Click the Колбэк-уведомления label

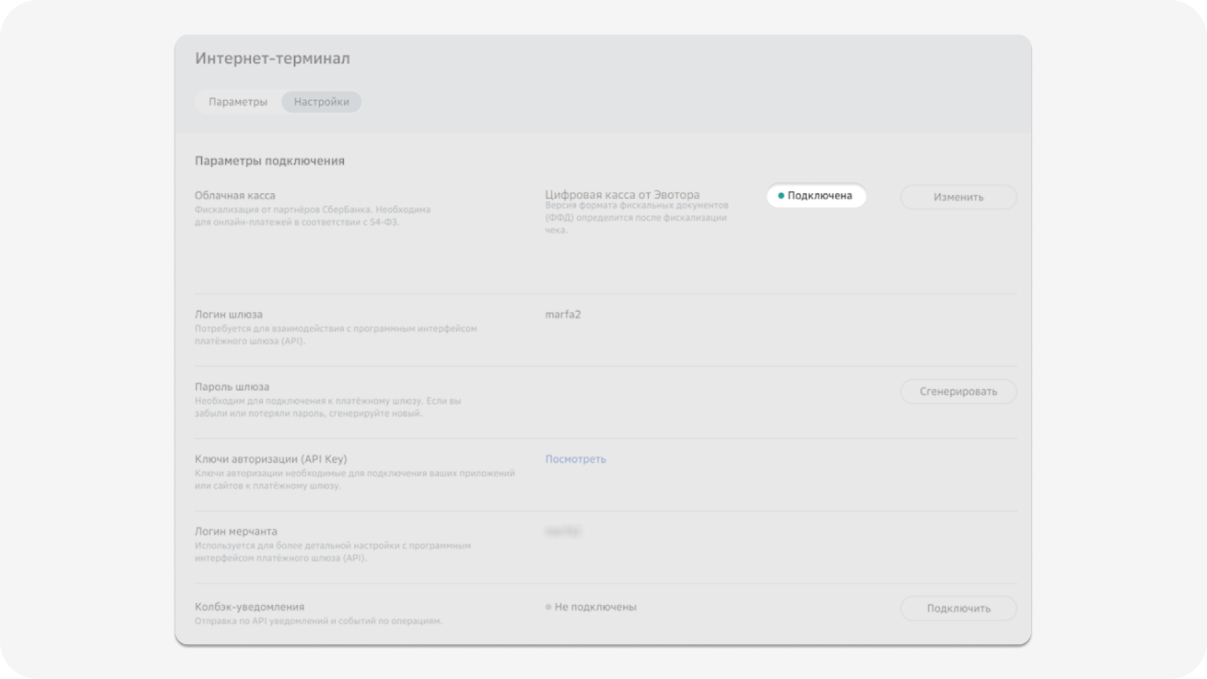click(x=249, y=607)
